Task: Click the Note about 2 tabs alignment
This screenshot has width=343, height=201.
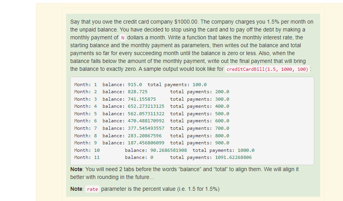Action: tap(184, 173)
